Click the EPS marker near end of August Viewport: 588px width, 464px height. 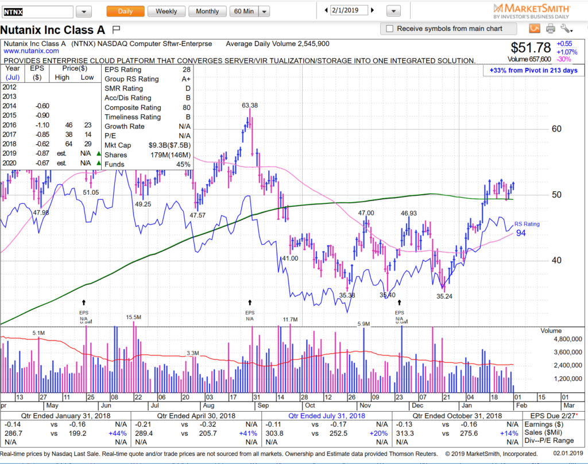tap(250, 311)
